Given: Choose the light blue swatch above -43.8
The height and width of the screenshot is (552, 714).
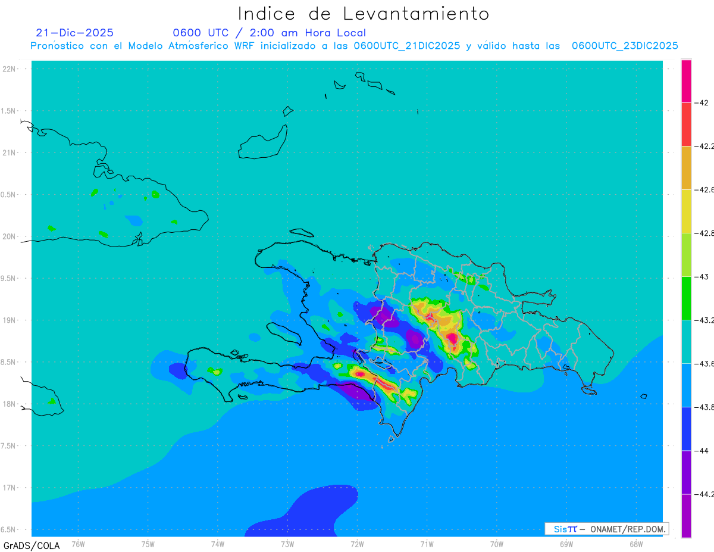Looking at the screenshot, I should pyautogui.click(x=686, y=385).
